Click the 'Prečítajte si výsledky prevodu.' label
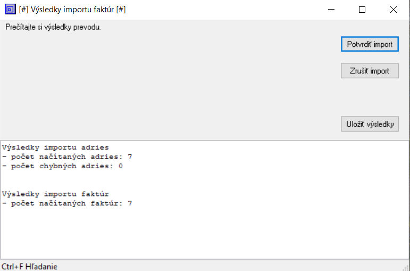Image resolution: width=410 pixels, height=271 pixels. (53, 27)
